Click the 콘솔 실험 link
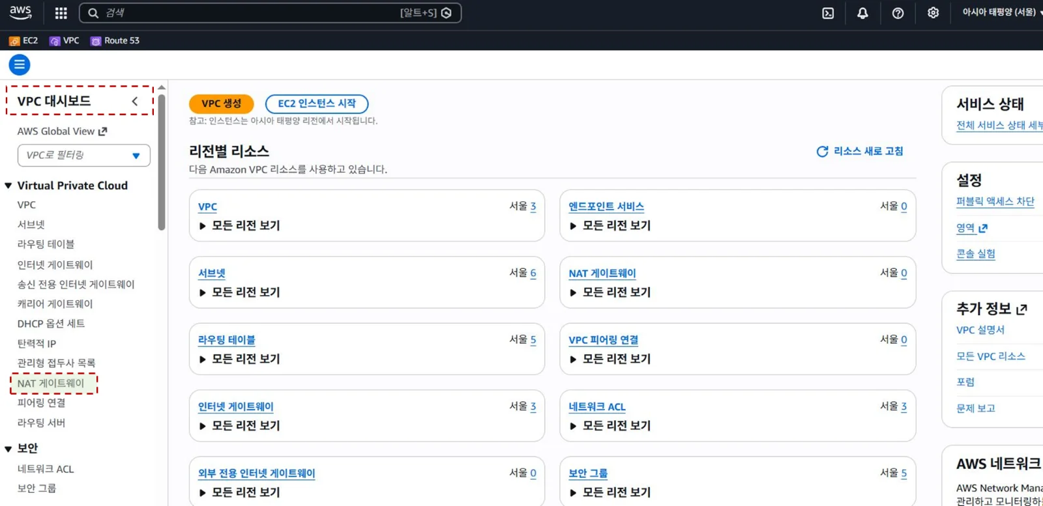1043x506 pixels. coord(976,254)
